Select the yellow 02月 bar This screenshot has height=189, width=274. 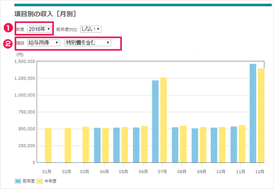(68, 145)
